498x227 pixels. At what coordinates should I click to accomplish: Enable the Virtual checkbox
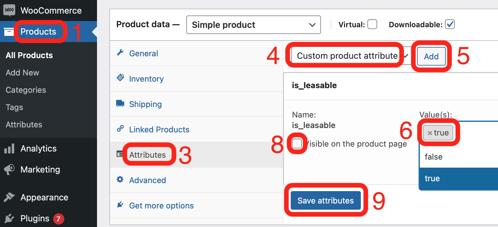tap(372, 24)
